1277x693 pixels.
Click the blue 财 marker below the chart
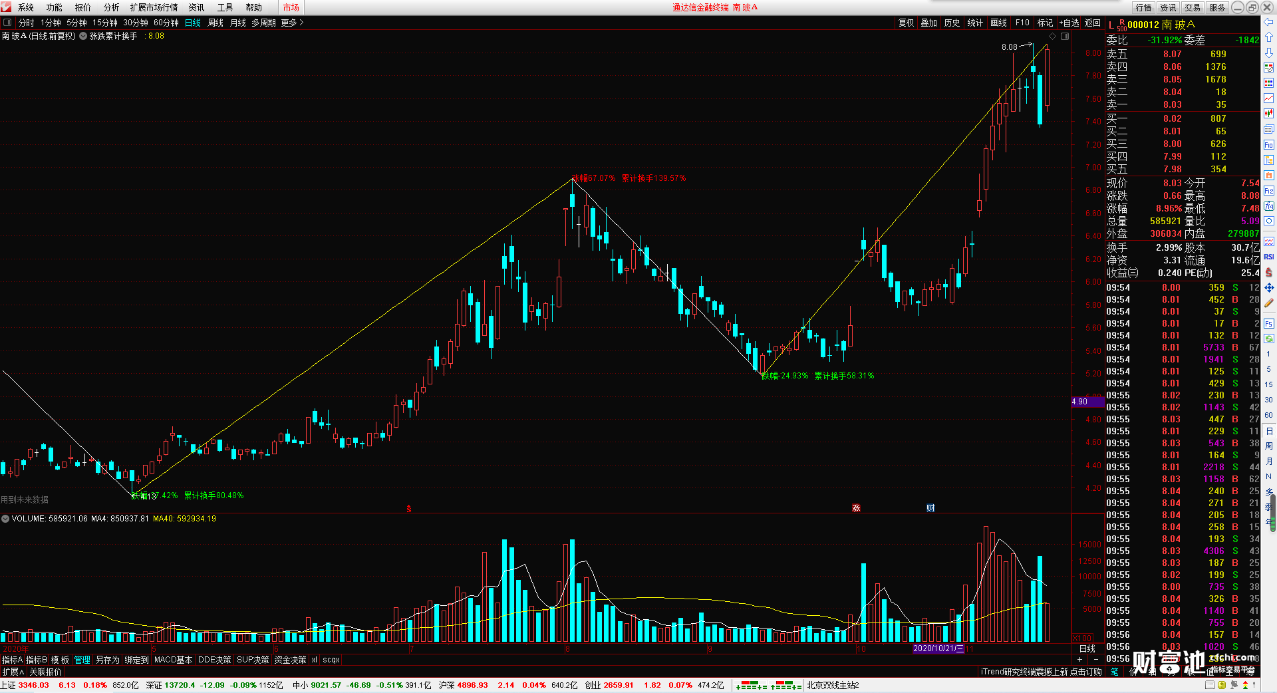click(x=930, y=508)
